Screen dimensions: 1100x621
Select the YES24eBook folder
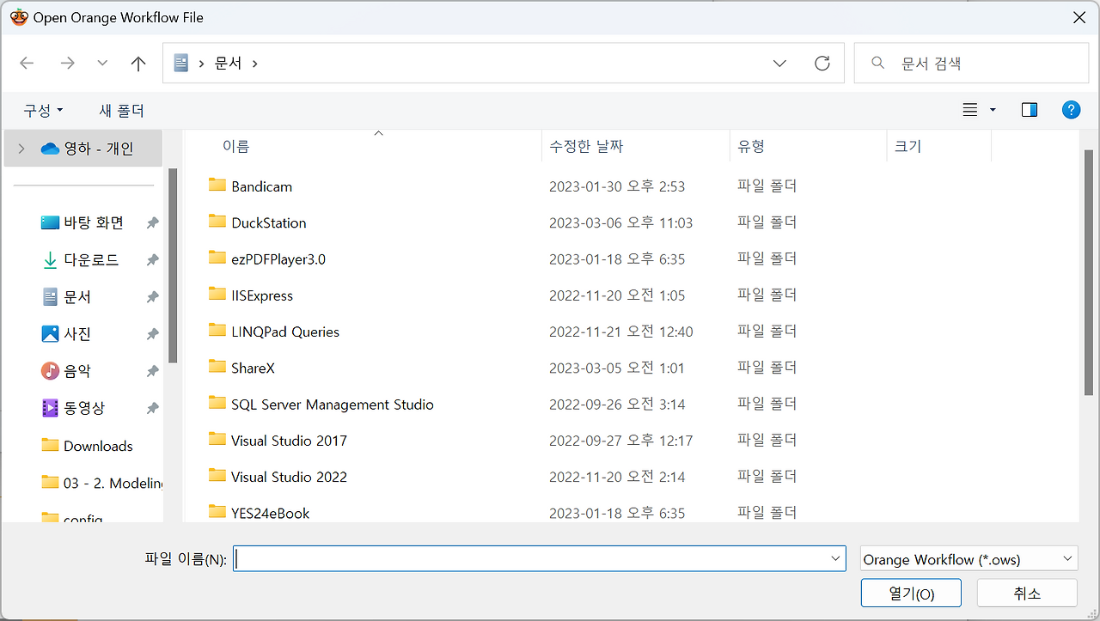coord(270,513)
